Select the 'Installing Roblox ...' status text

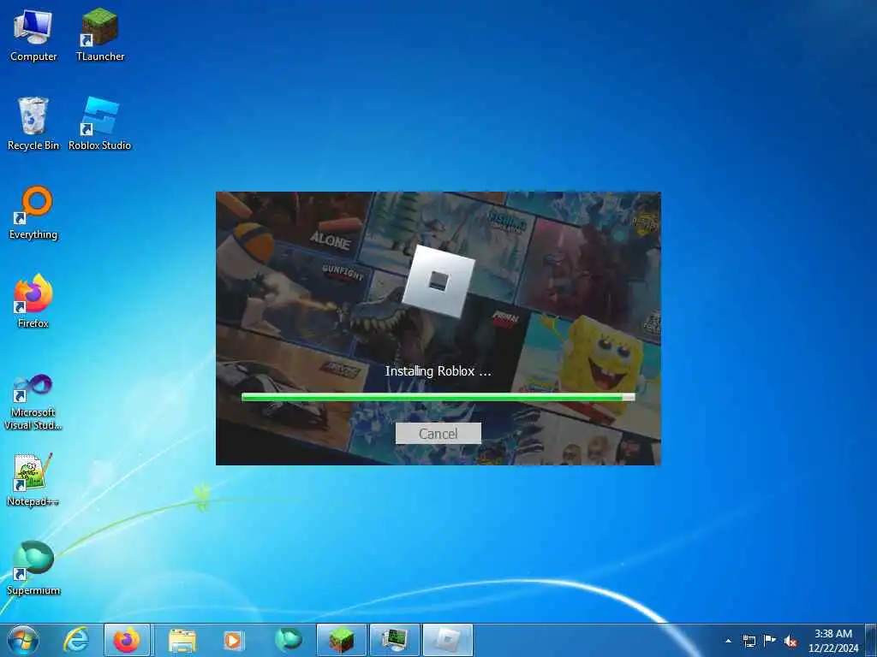coord(438,371)
